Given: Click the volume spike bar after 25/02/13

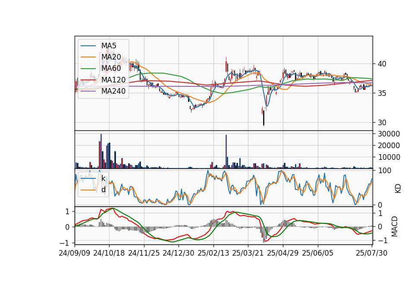Looking at the screenshot, I should 226,152.
